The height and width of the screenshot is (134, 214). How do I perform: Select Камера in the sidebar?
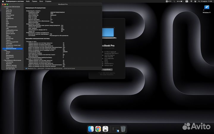(8, 37)
